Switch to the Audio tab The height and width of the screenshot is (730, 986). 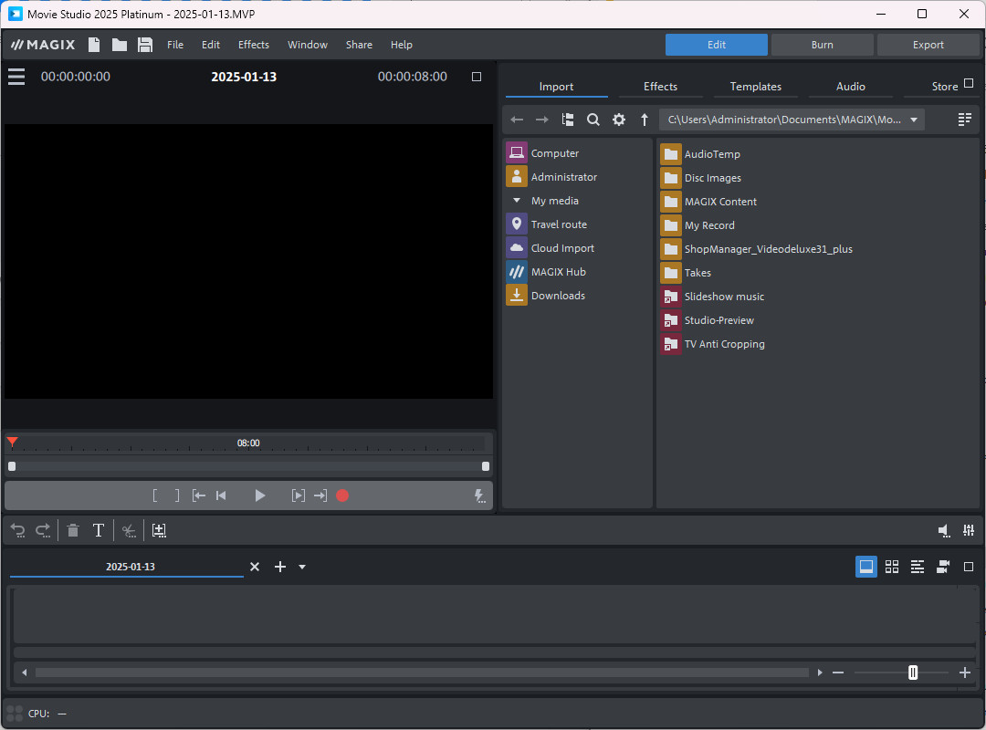[850, 86]
